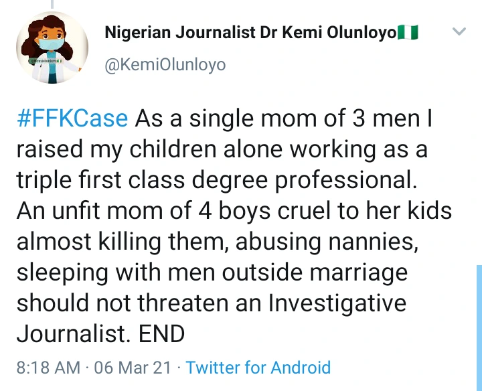The height and width of the screenshot is (391, 482).
Task: Open the Twitter for Android source link
Action: click(258, 368)
